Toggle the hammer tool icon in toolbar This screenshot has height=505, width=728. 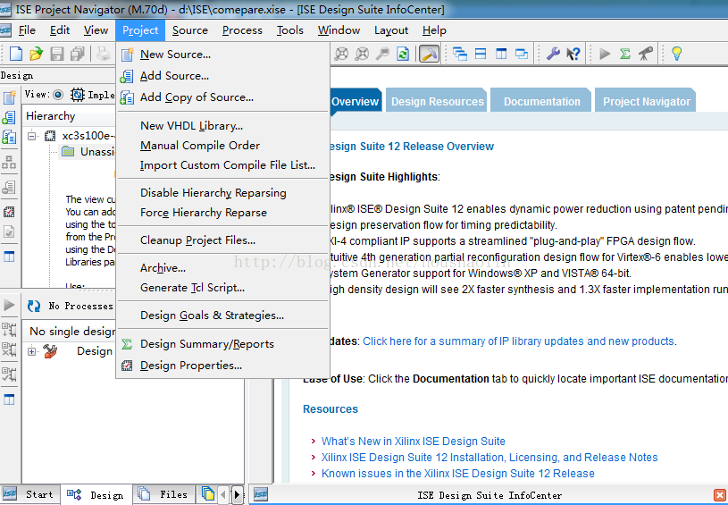click(x=429, y=54)
